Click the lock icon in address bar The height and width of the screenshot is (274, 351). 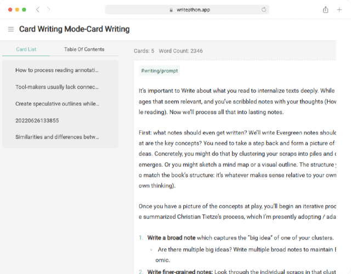click(171, 10)
